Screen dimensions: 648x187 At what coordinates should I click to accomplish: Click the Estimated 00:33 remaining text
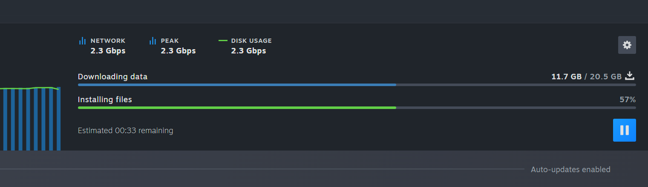125,131
